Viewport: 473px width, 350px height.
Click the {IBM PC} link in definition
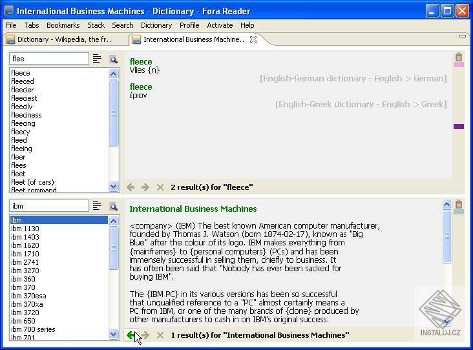pyautogui.click(x=163, y=294)
